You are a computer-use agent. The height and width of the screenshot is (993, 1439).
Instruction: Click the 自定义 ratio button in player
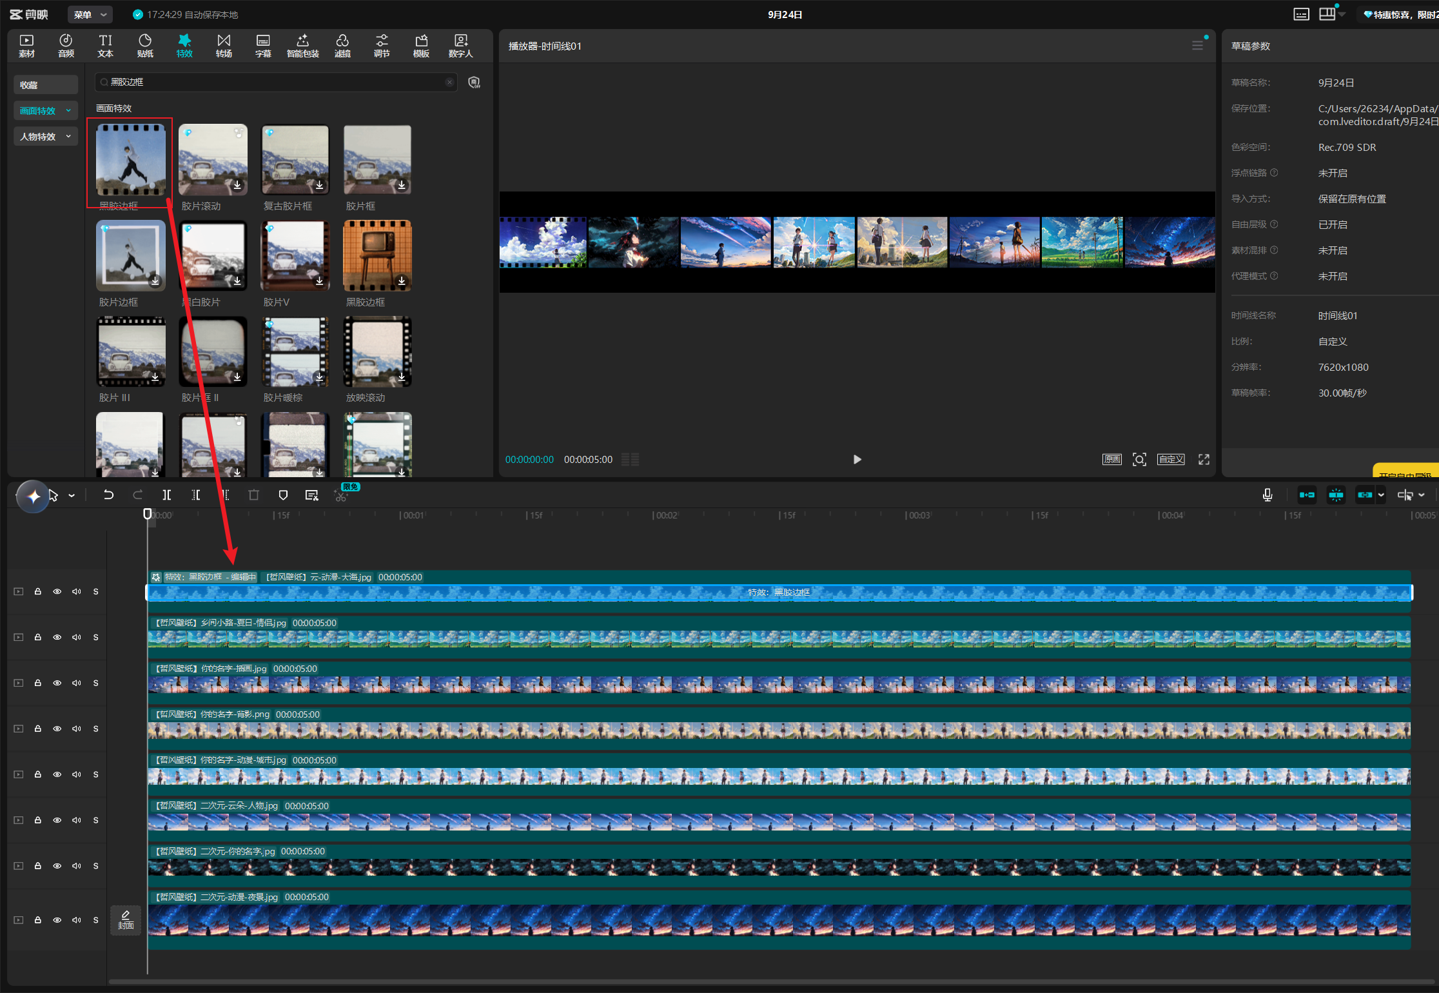tap(1171, 459)
